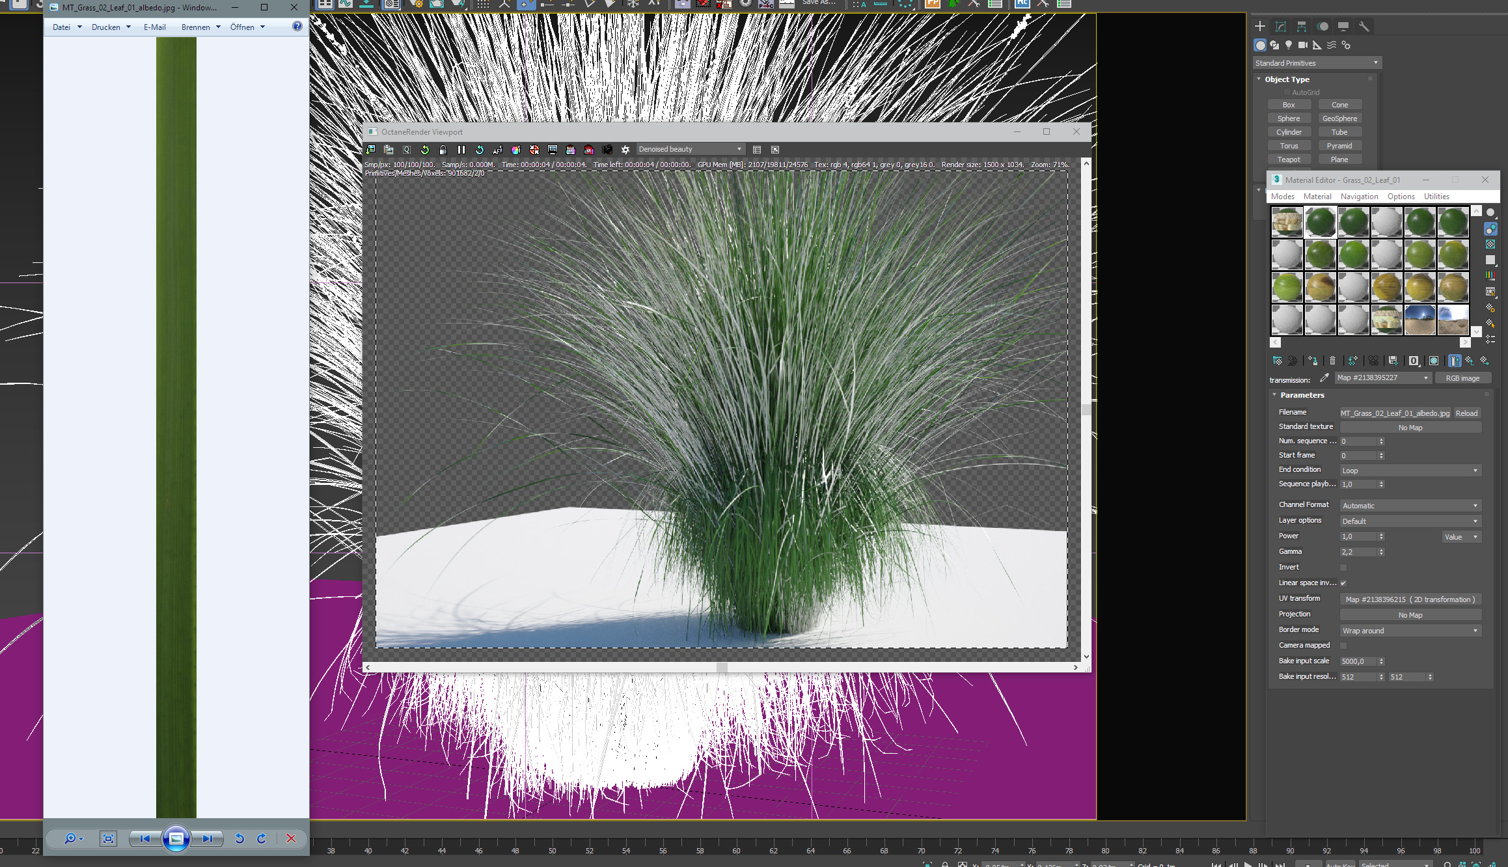Screen dimensions: 1508x867
Task: Pause rendering in OctaneRender Viewport
Action: [x=461, y=150]
